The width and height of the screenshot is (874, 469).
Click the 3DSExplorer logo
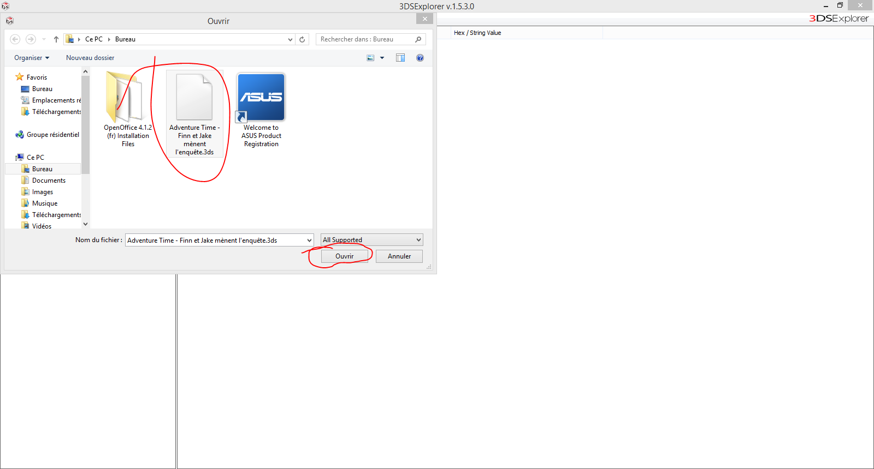click(838, 19)
